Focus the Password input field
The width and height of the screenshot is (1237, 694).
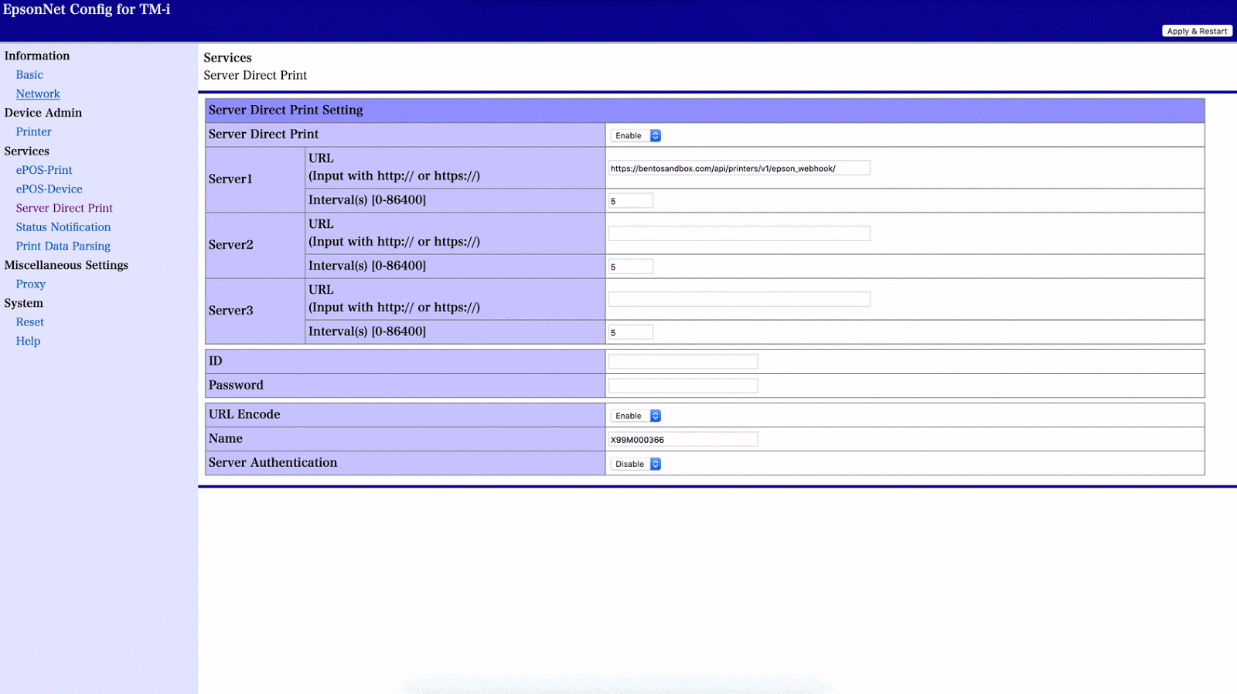(683, 386)
